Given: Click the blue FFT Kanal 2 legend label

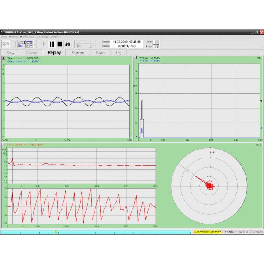Looking at the screenshot, I should click(x=149, y=60).
